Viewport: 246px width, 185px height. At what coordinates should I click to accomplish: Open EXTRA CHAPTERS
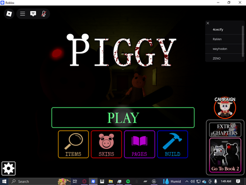[225, 130]
